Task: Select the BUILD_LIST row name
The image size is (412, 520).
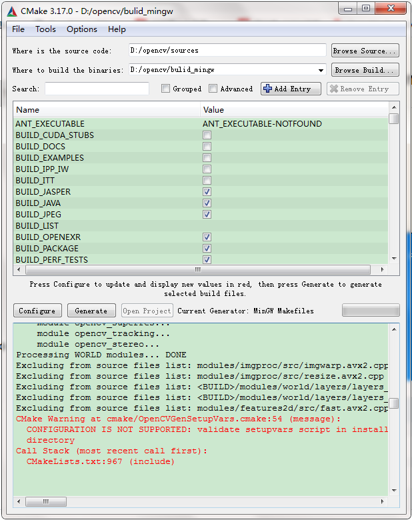Action: (37, 226)
